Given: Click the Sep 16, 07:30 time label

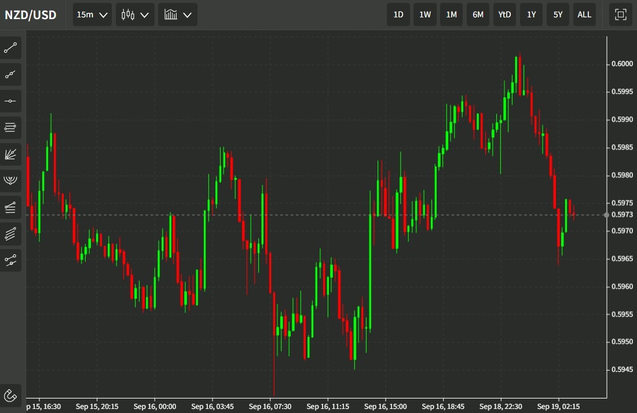Looking at the screenshot, I should click(x=270, y=407).
